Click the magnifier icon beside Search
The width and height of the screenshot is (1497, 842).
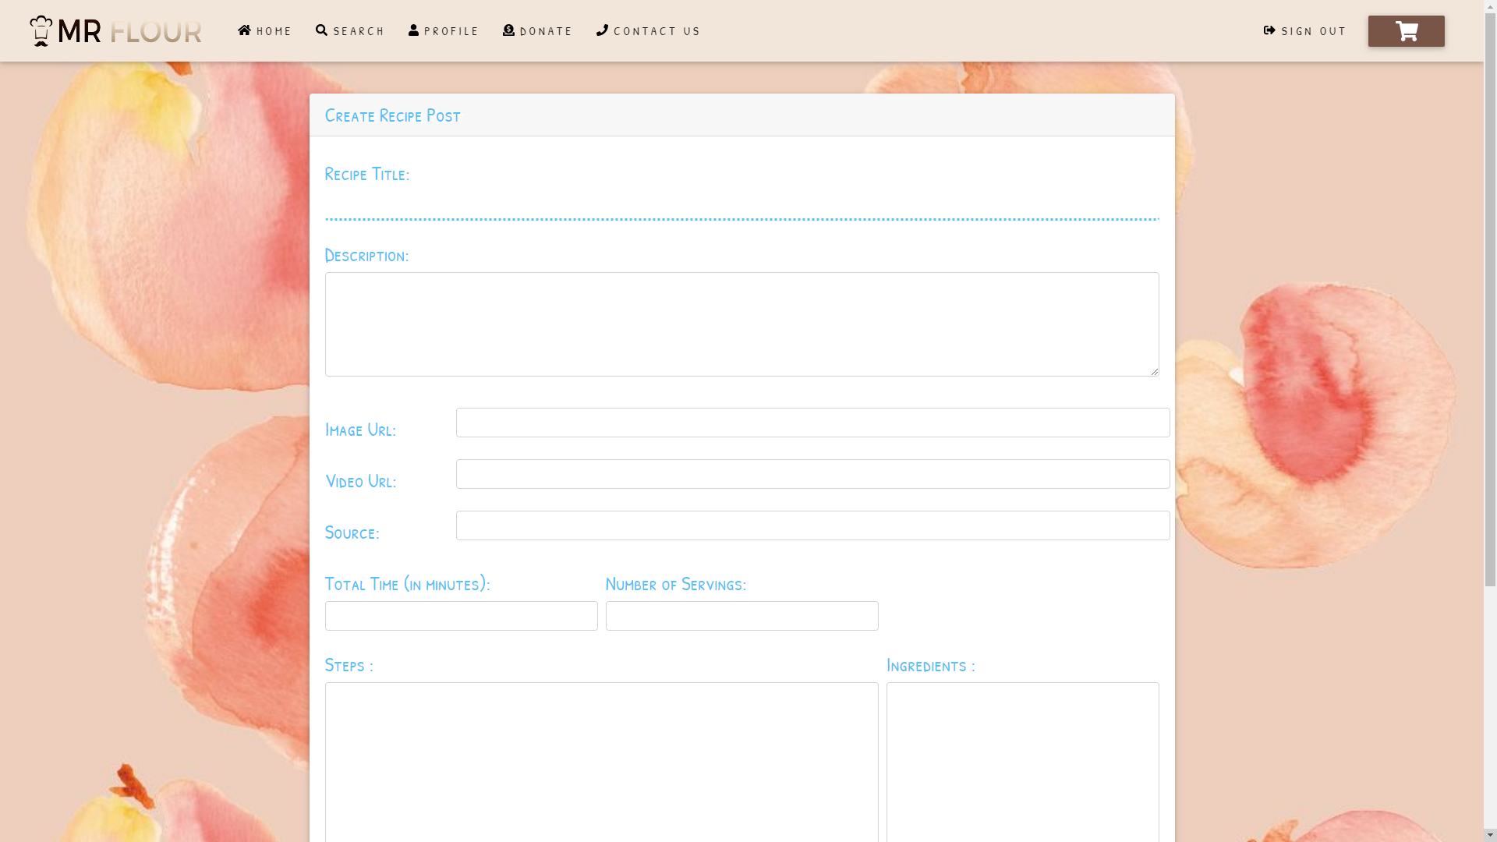click(x=321, y=30)
